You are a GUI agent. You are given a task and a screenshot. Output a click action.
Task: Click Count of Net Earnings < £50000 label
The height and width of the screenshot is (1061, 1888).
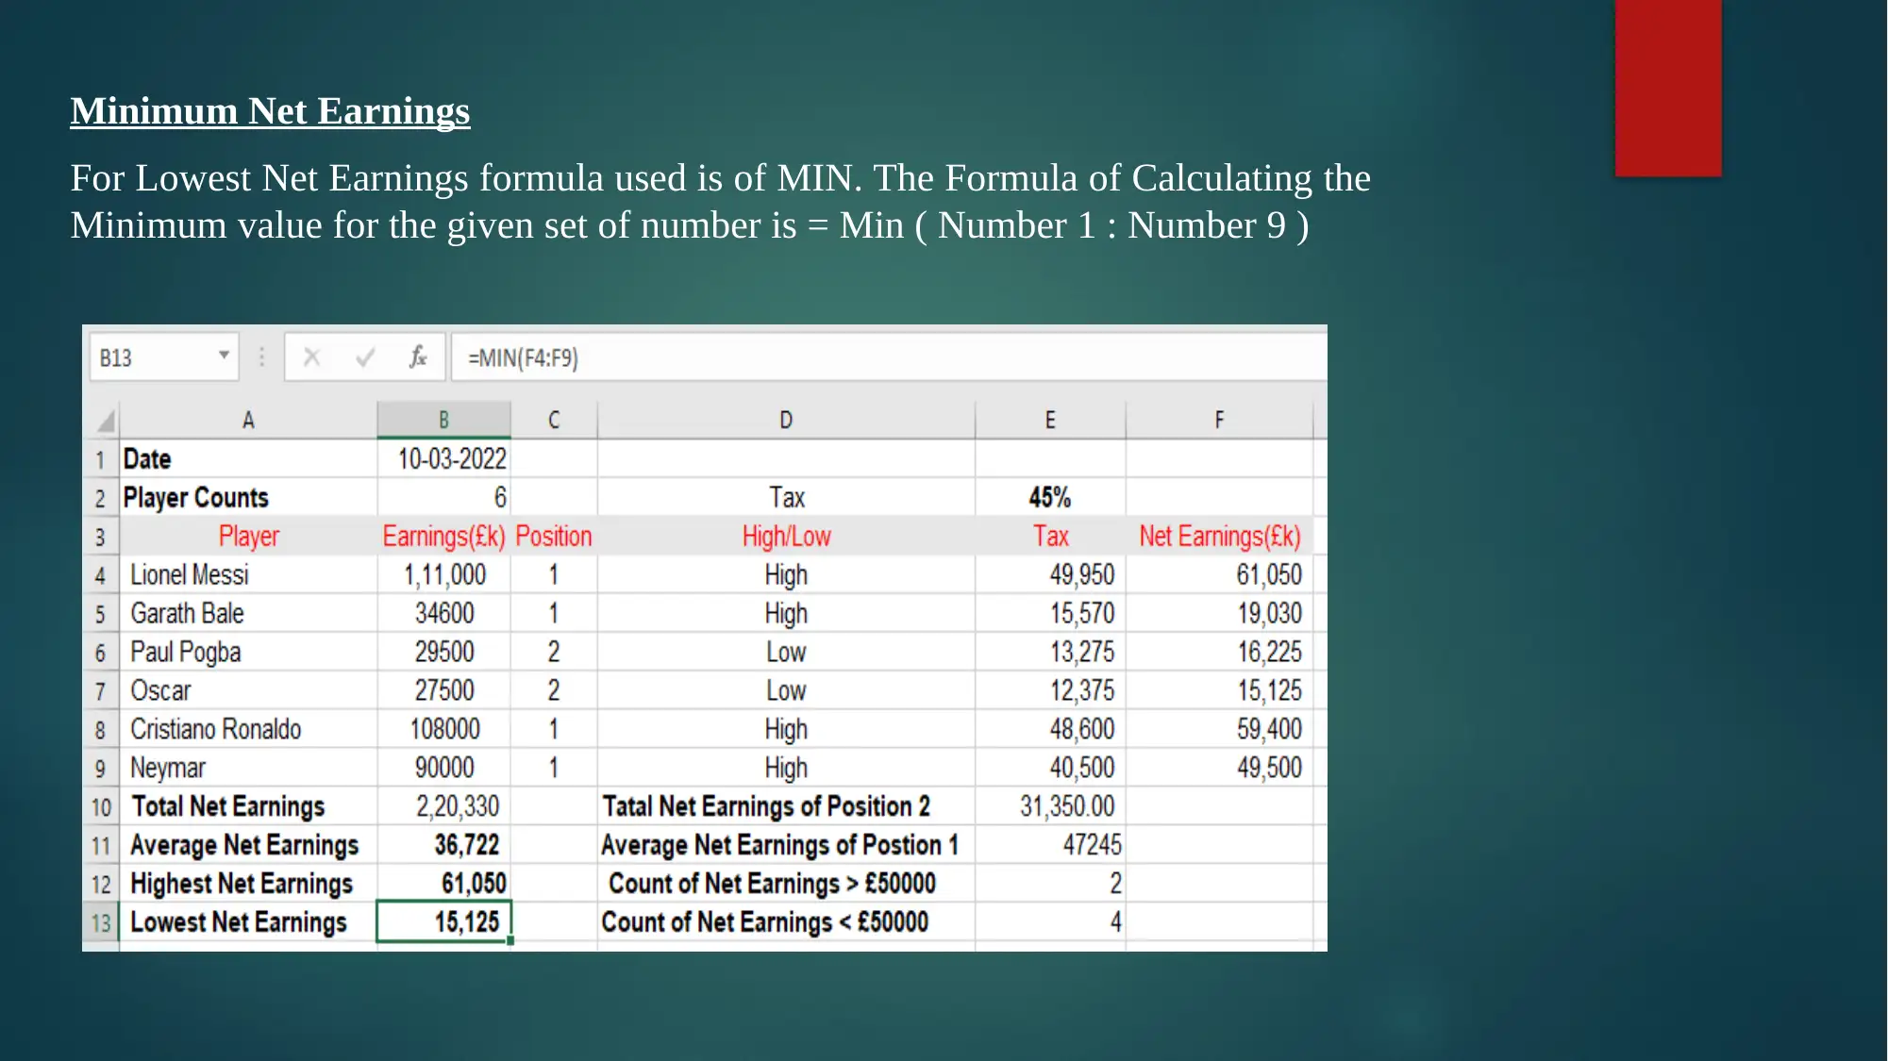765,922
